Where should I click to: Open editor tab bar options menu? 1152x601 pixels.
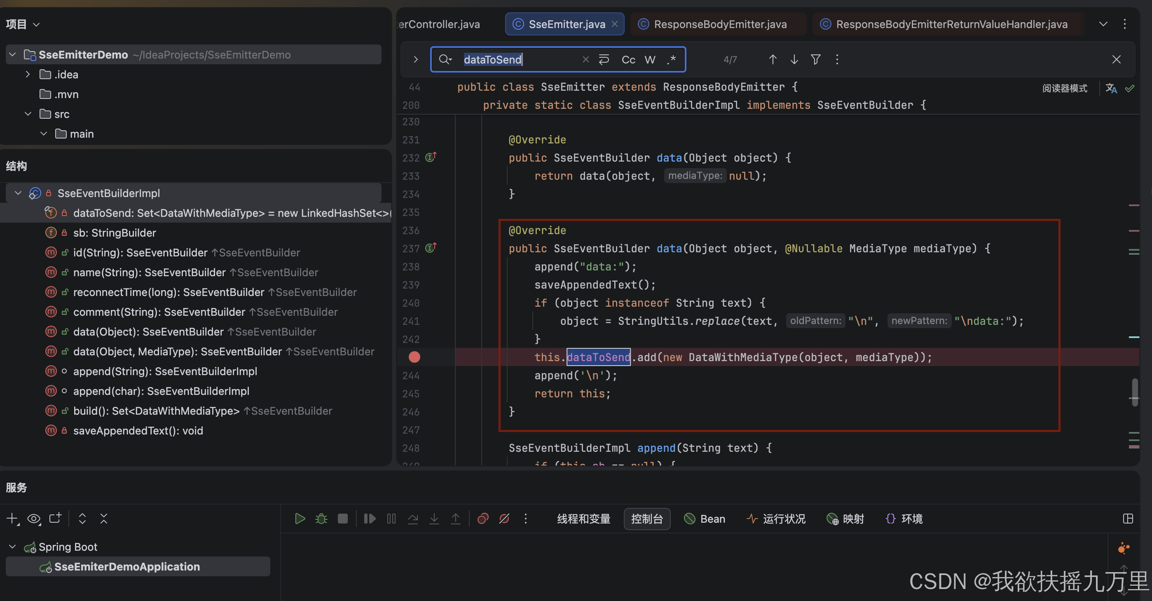pos(1125,24)
